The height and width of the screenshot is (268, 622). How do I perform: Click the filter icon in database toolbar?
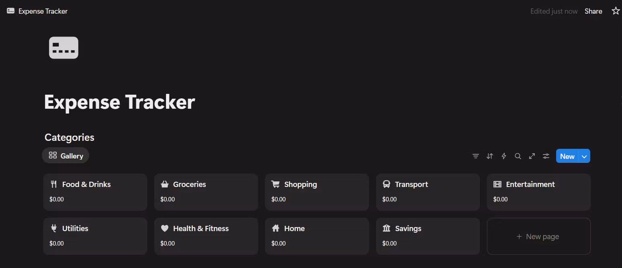(x=476, y=156)
